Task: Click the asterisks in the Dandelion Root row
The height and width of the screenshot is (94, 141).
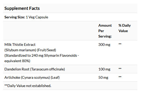Action: pyautogui.click(x=120, y=69)
